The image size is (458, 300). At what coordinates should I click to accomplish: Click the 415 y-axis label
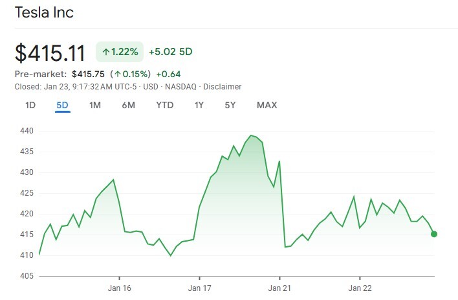pos(27,235)
